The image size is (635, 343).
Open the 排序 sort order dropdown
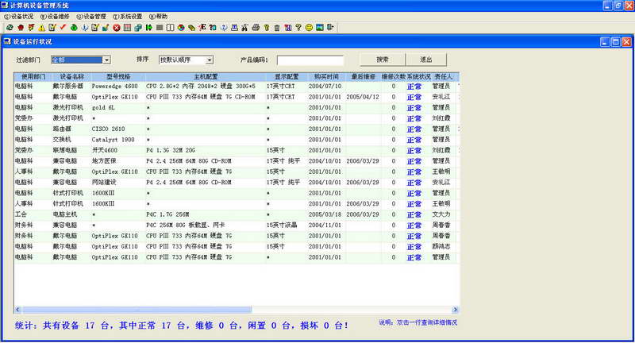click(x=210, y=60)
